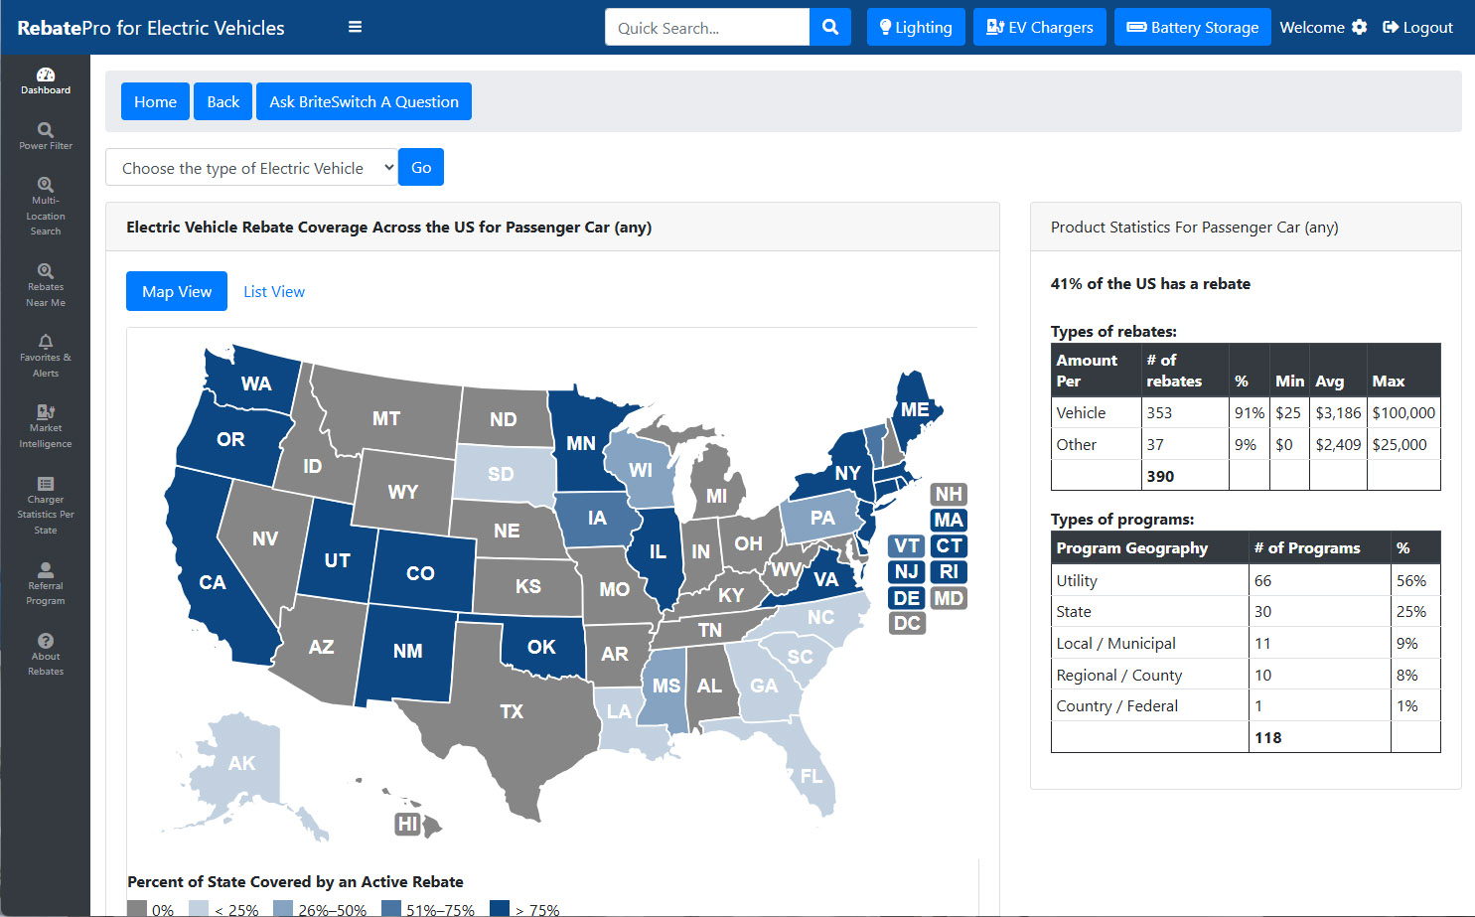Open Welcome settings gear menu

coord(1323,27)
